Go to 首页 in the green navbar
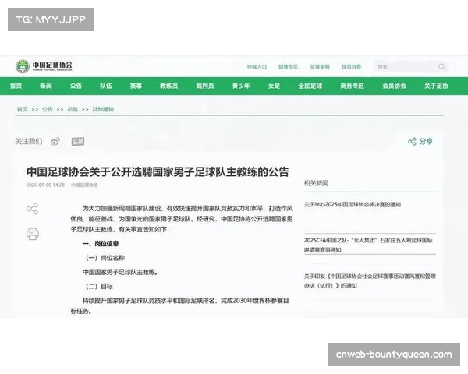The width and height of the screenshot is (468, 374). click(x=16, y=86)
